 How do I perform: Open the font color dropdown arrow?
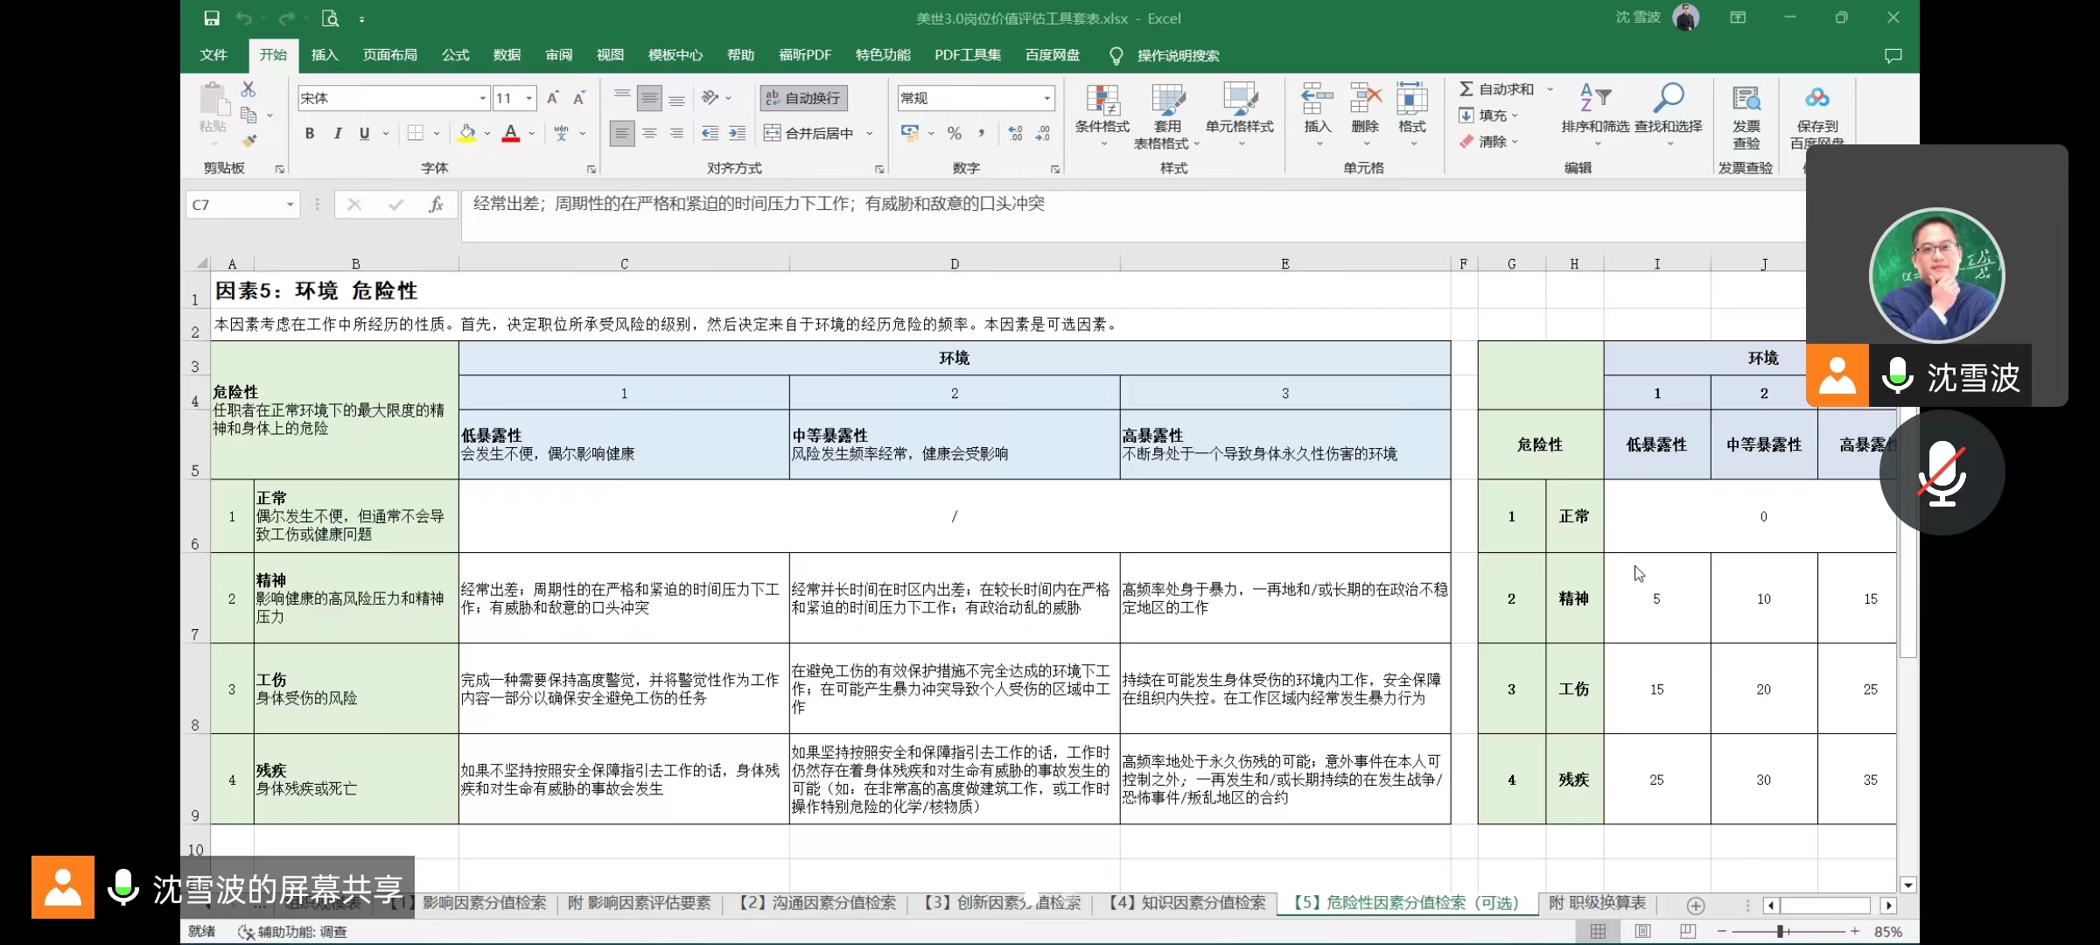point(532,134)
